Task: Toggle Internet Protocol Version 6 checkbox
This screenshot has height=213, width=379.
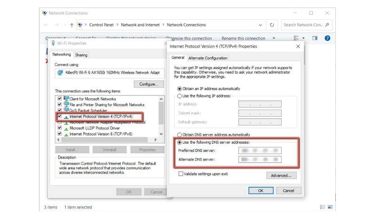Action: click(59, 134)
